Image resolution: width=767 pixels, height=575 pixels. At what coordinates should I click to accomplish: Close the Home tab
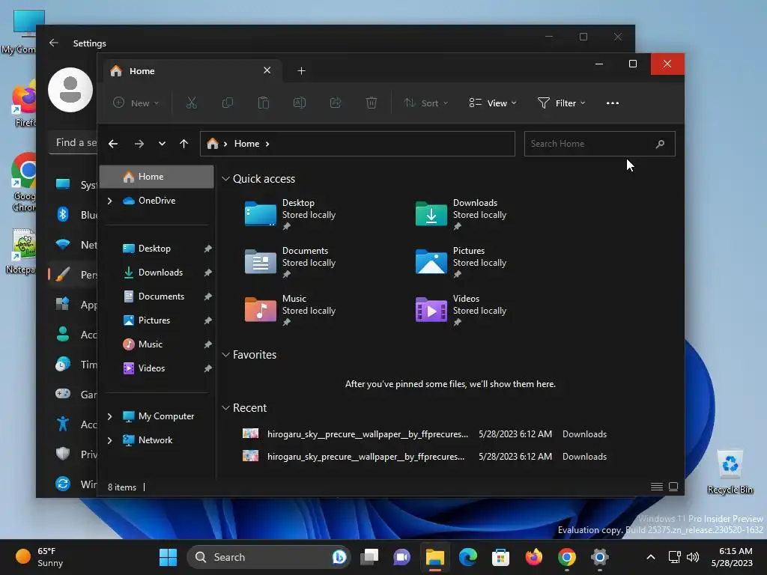coord(267,70)
